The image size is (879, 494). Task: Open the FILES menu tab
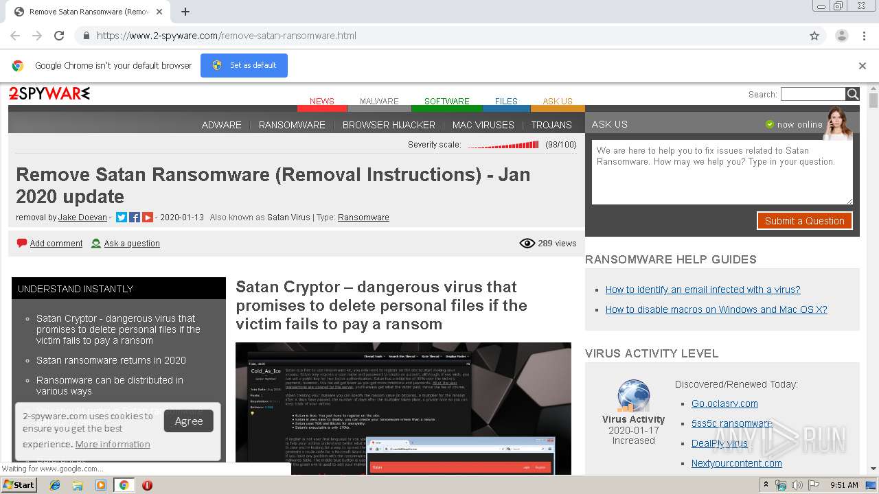pyautogui.click(x=506, y=102)
